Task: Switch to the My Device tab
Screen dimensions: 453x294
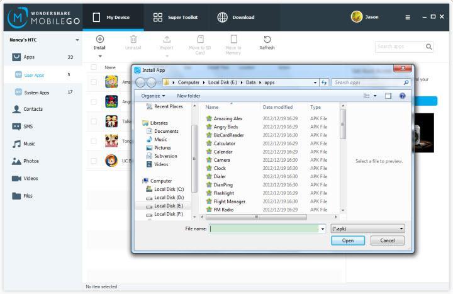Action: click(113, 18)
